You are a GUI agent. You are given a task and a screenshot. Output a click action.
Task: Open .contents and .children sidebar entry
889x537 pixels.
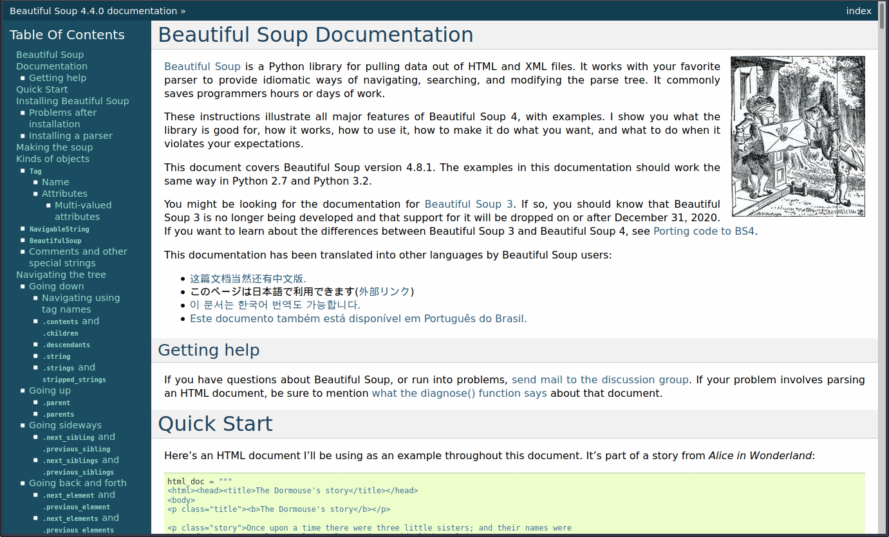[71, 327]
